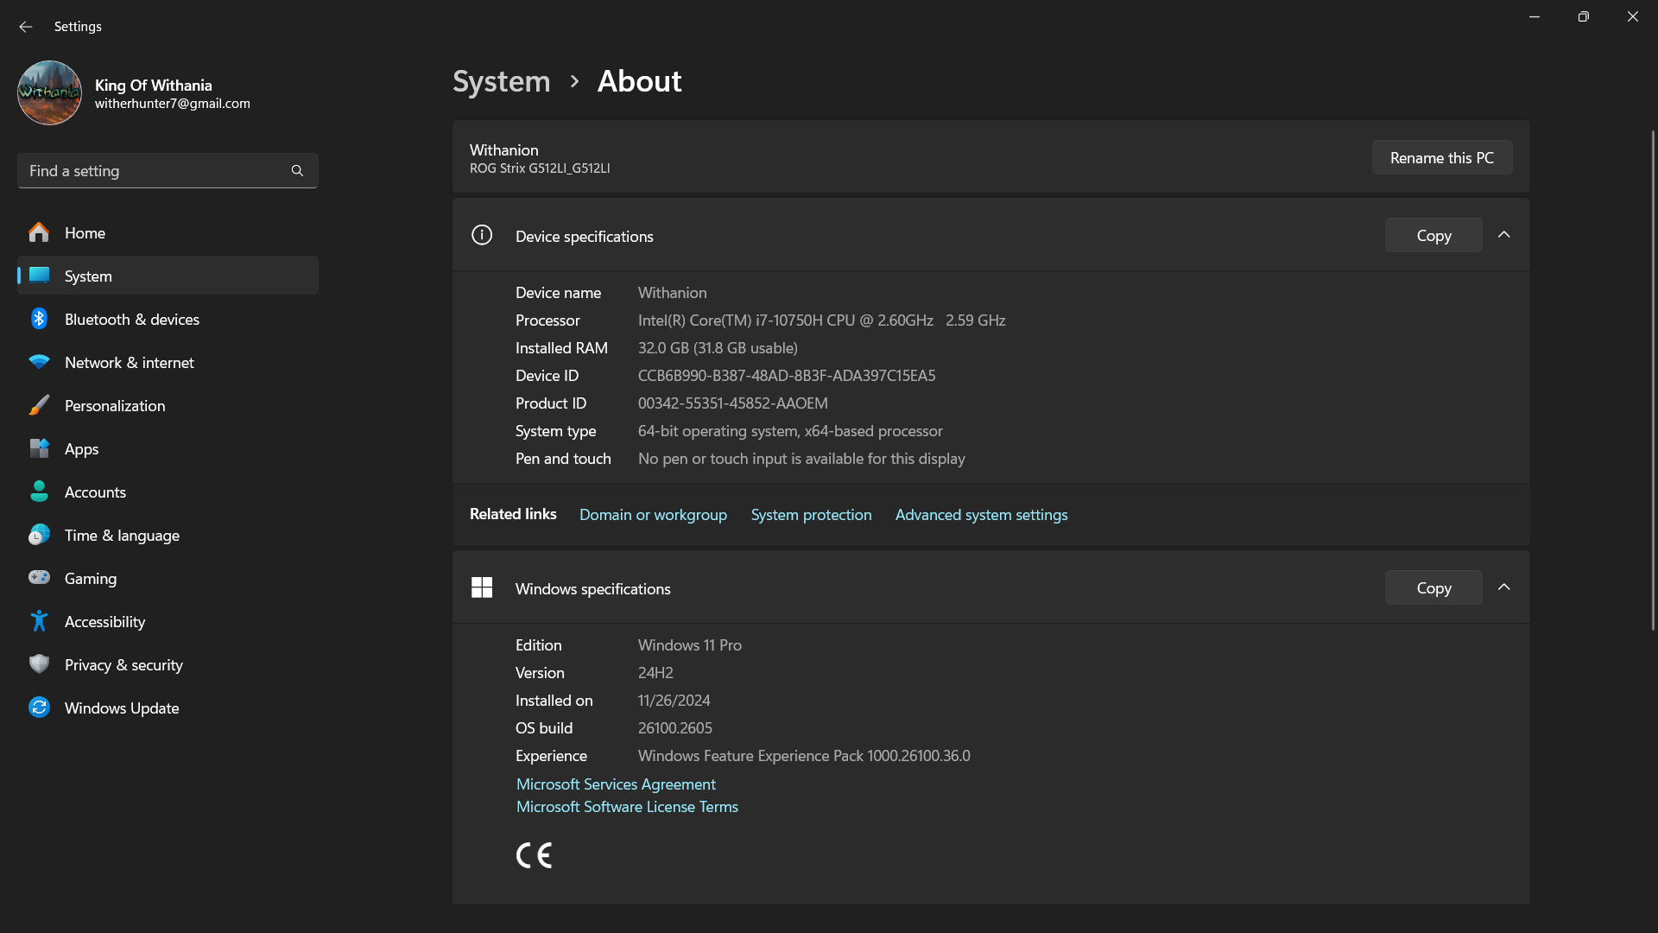Click the Find a setting search box

(168, 170)
